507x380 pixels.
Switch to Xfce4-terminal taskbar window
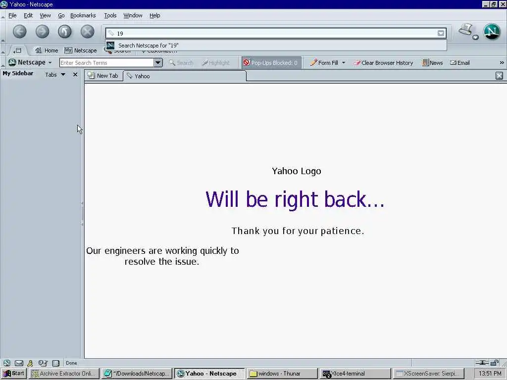355,373
